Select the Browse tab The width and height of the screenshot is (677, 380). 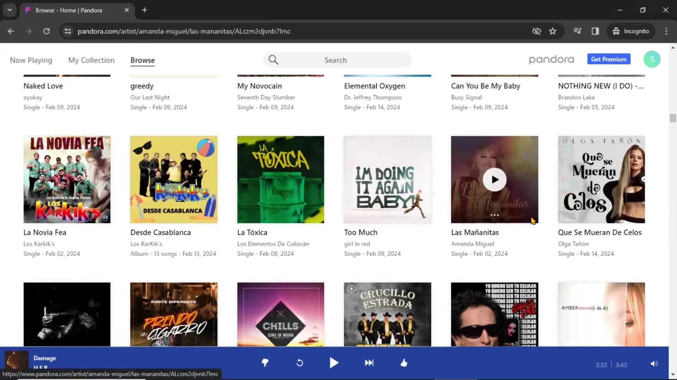click(x=142, y=59)
